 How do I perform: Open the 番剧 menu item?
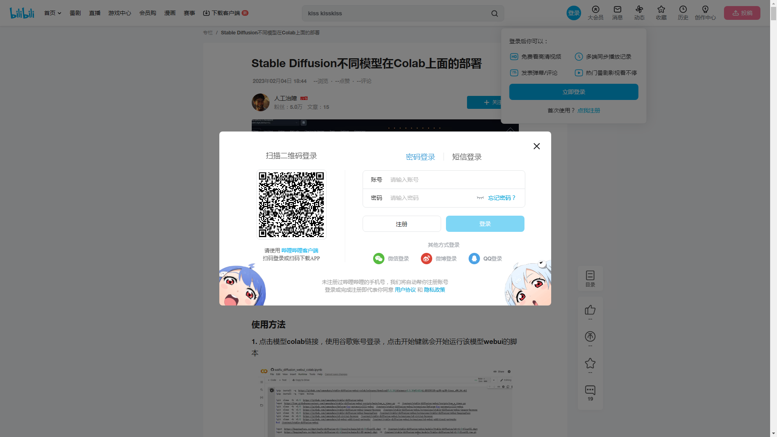pyautogui.click(x=75, y=13)
